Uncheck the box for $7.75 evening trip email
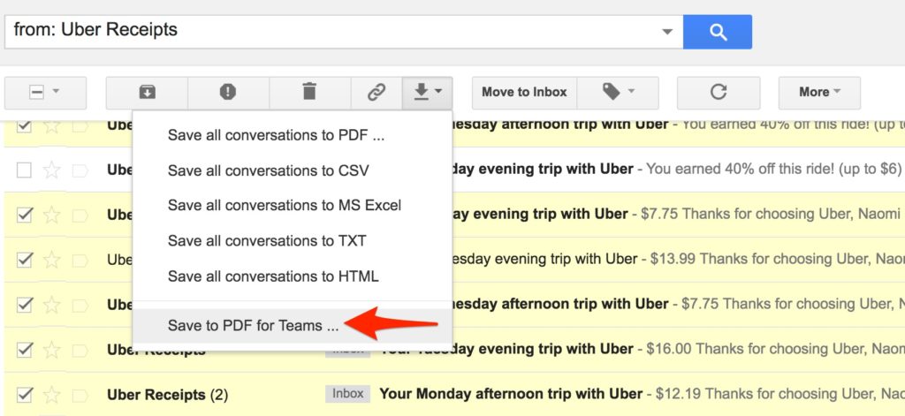 [x=24, y=215]
